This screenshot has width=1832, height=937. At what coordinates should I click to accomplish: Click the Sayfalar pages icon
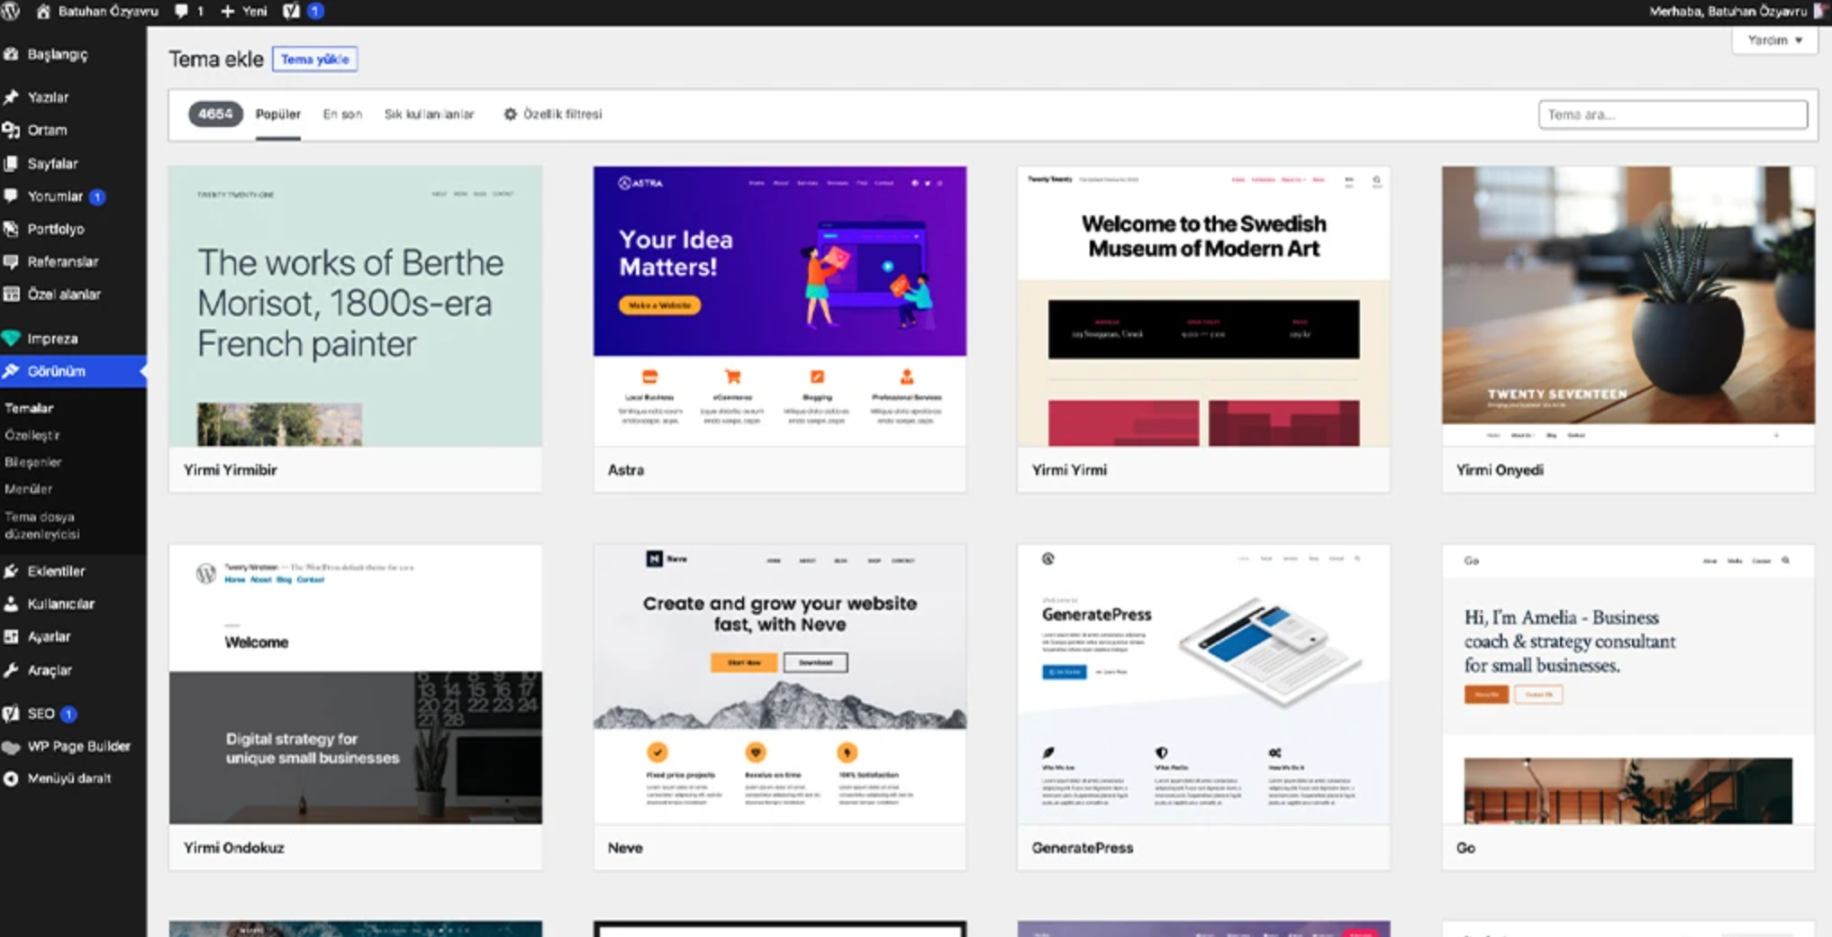click(11, 164)
